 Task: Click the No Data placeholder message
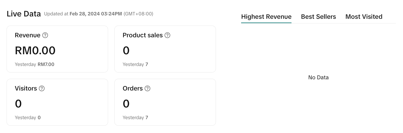tap(318, 77)
